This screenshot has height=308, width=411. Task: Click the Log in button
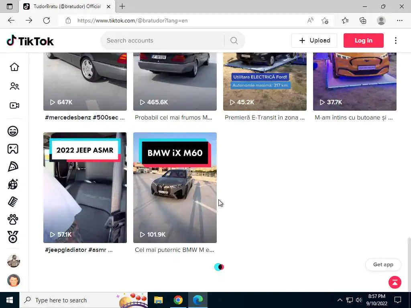364,41
